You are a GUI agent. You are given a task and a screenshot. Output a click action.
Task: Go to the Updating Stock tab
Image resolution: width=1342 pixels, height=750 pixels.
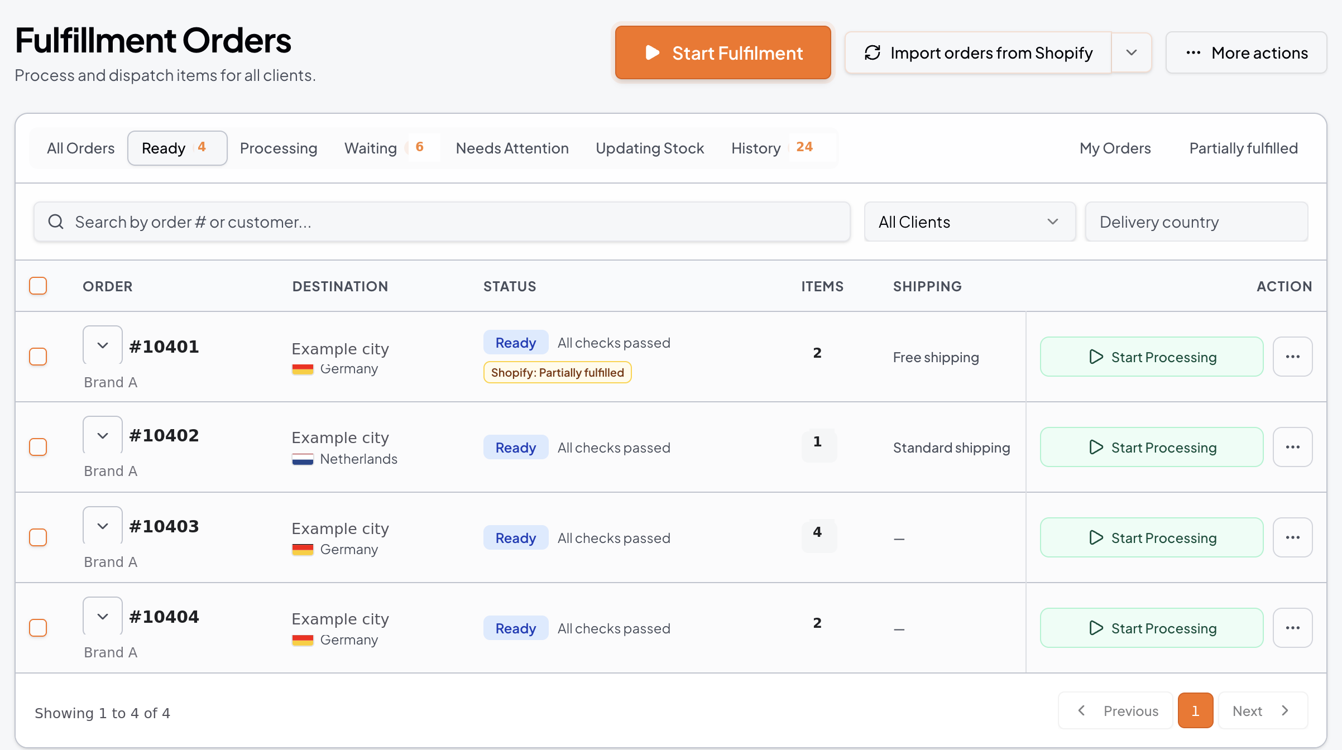pos(650,148)
